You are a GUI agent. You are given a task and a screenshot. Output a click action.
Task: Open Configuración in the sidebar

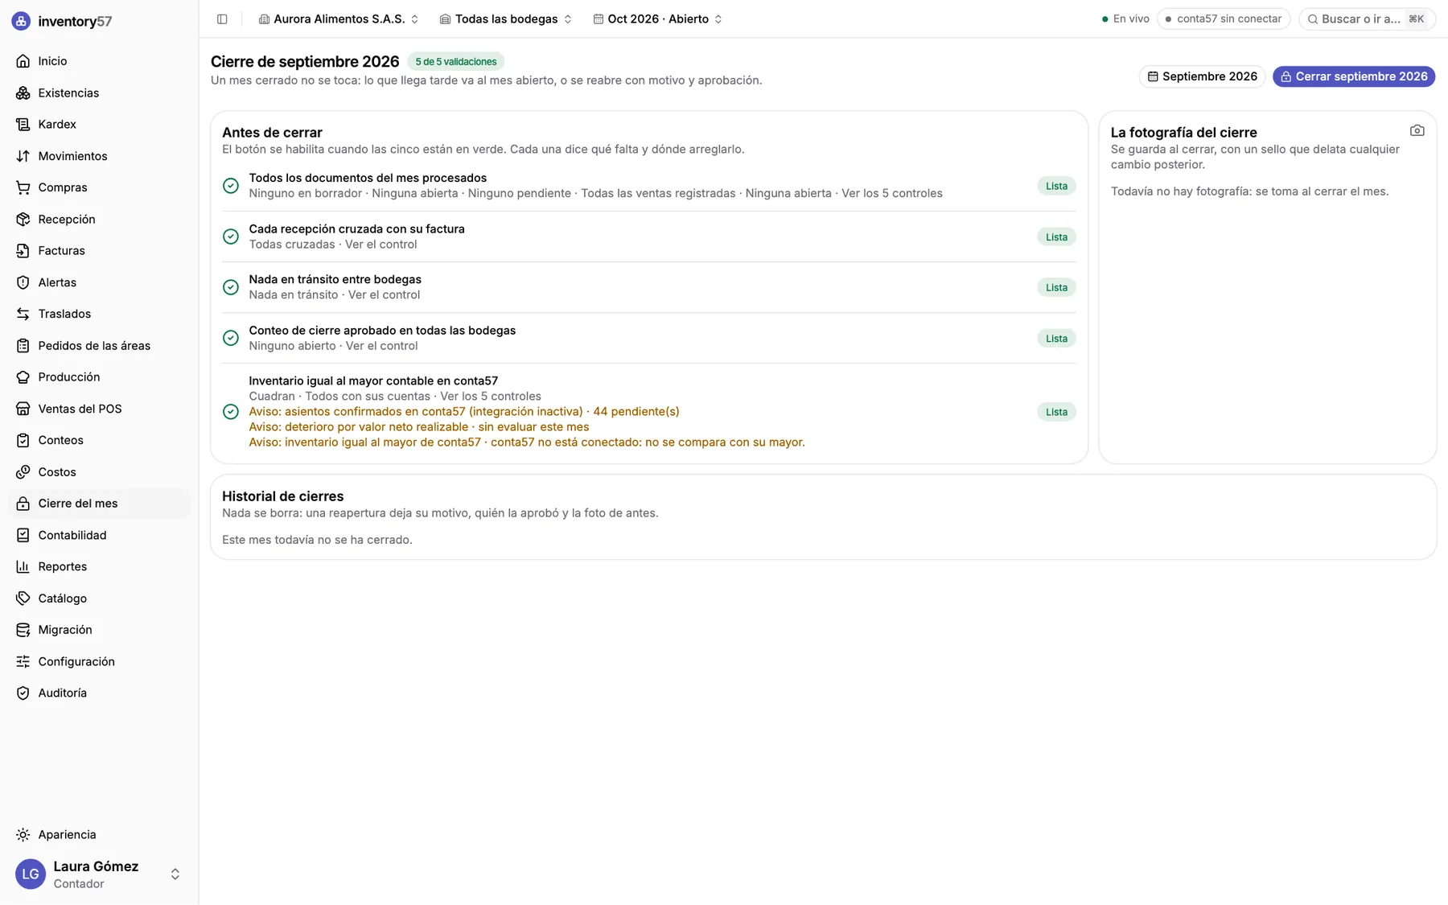click(x=99, y=662)
